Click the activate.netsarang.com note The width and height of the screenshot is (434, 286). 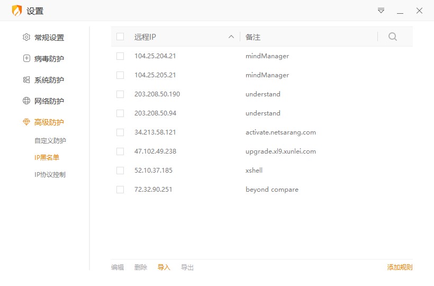point(281,132)
